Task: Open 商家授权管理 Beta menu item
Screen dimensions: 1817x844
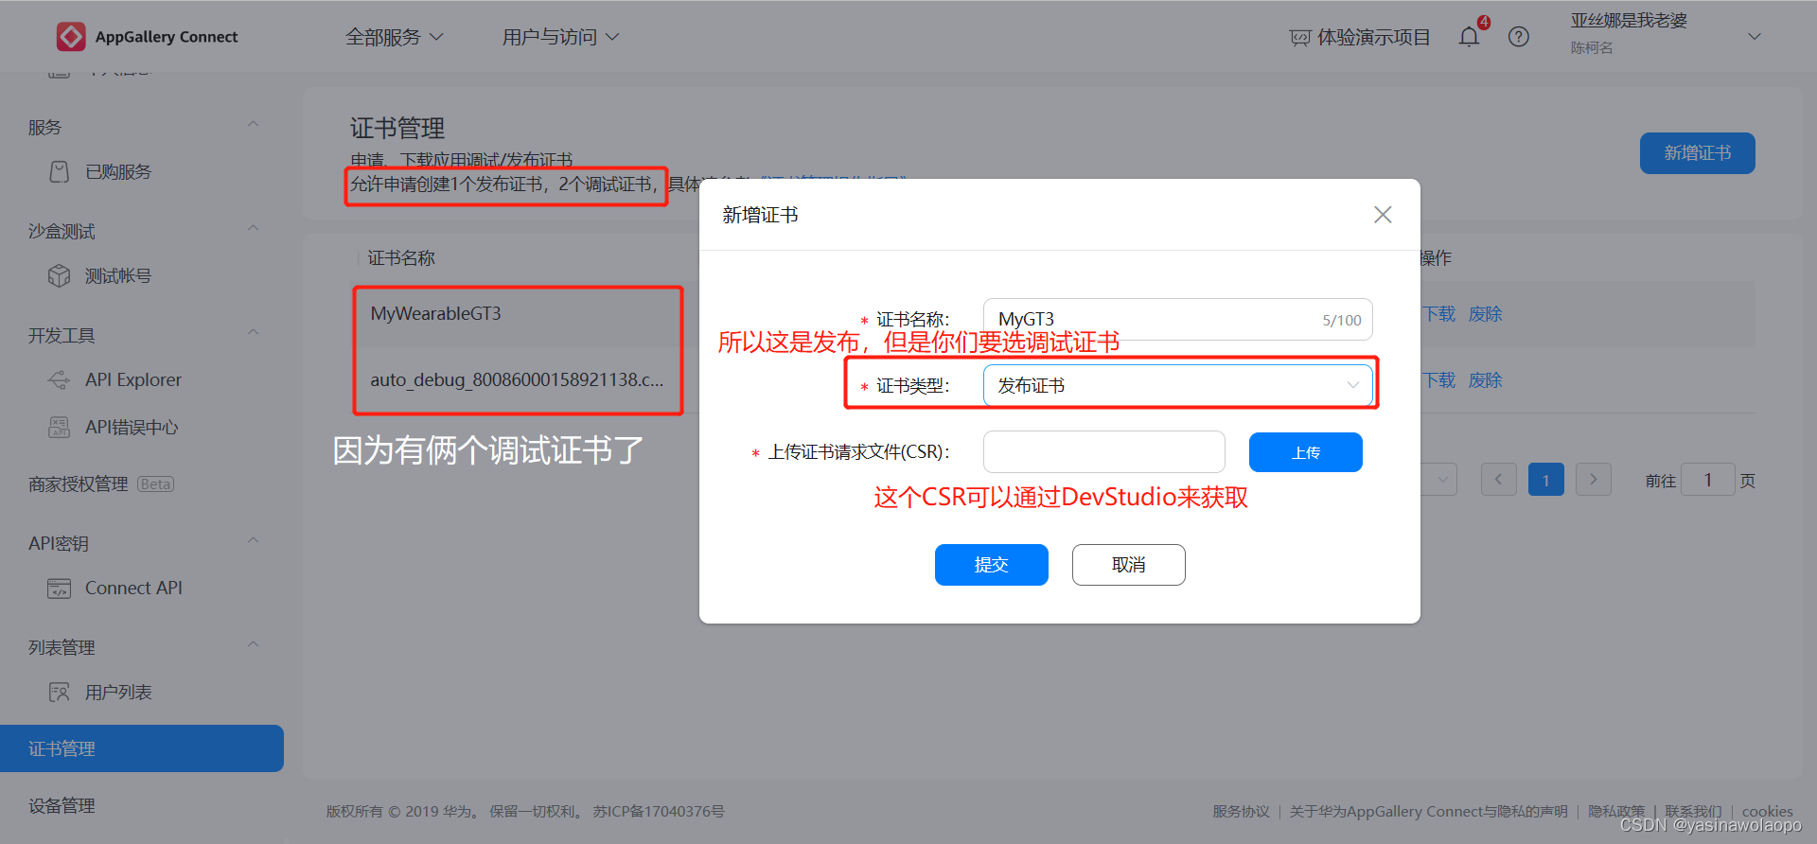Action: 101,484
